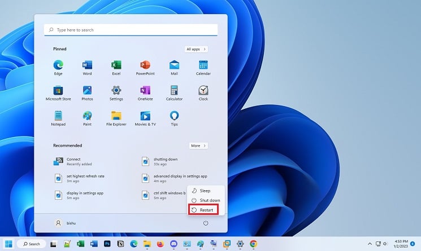Open the bishu user account menu
The image size is (421, 251).
coord(65,223)
